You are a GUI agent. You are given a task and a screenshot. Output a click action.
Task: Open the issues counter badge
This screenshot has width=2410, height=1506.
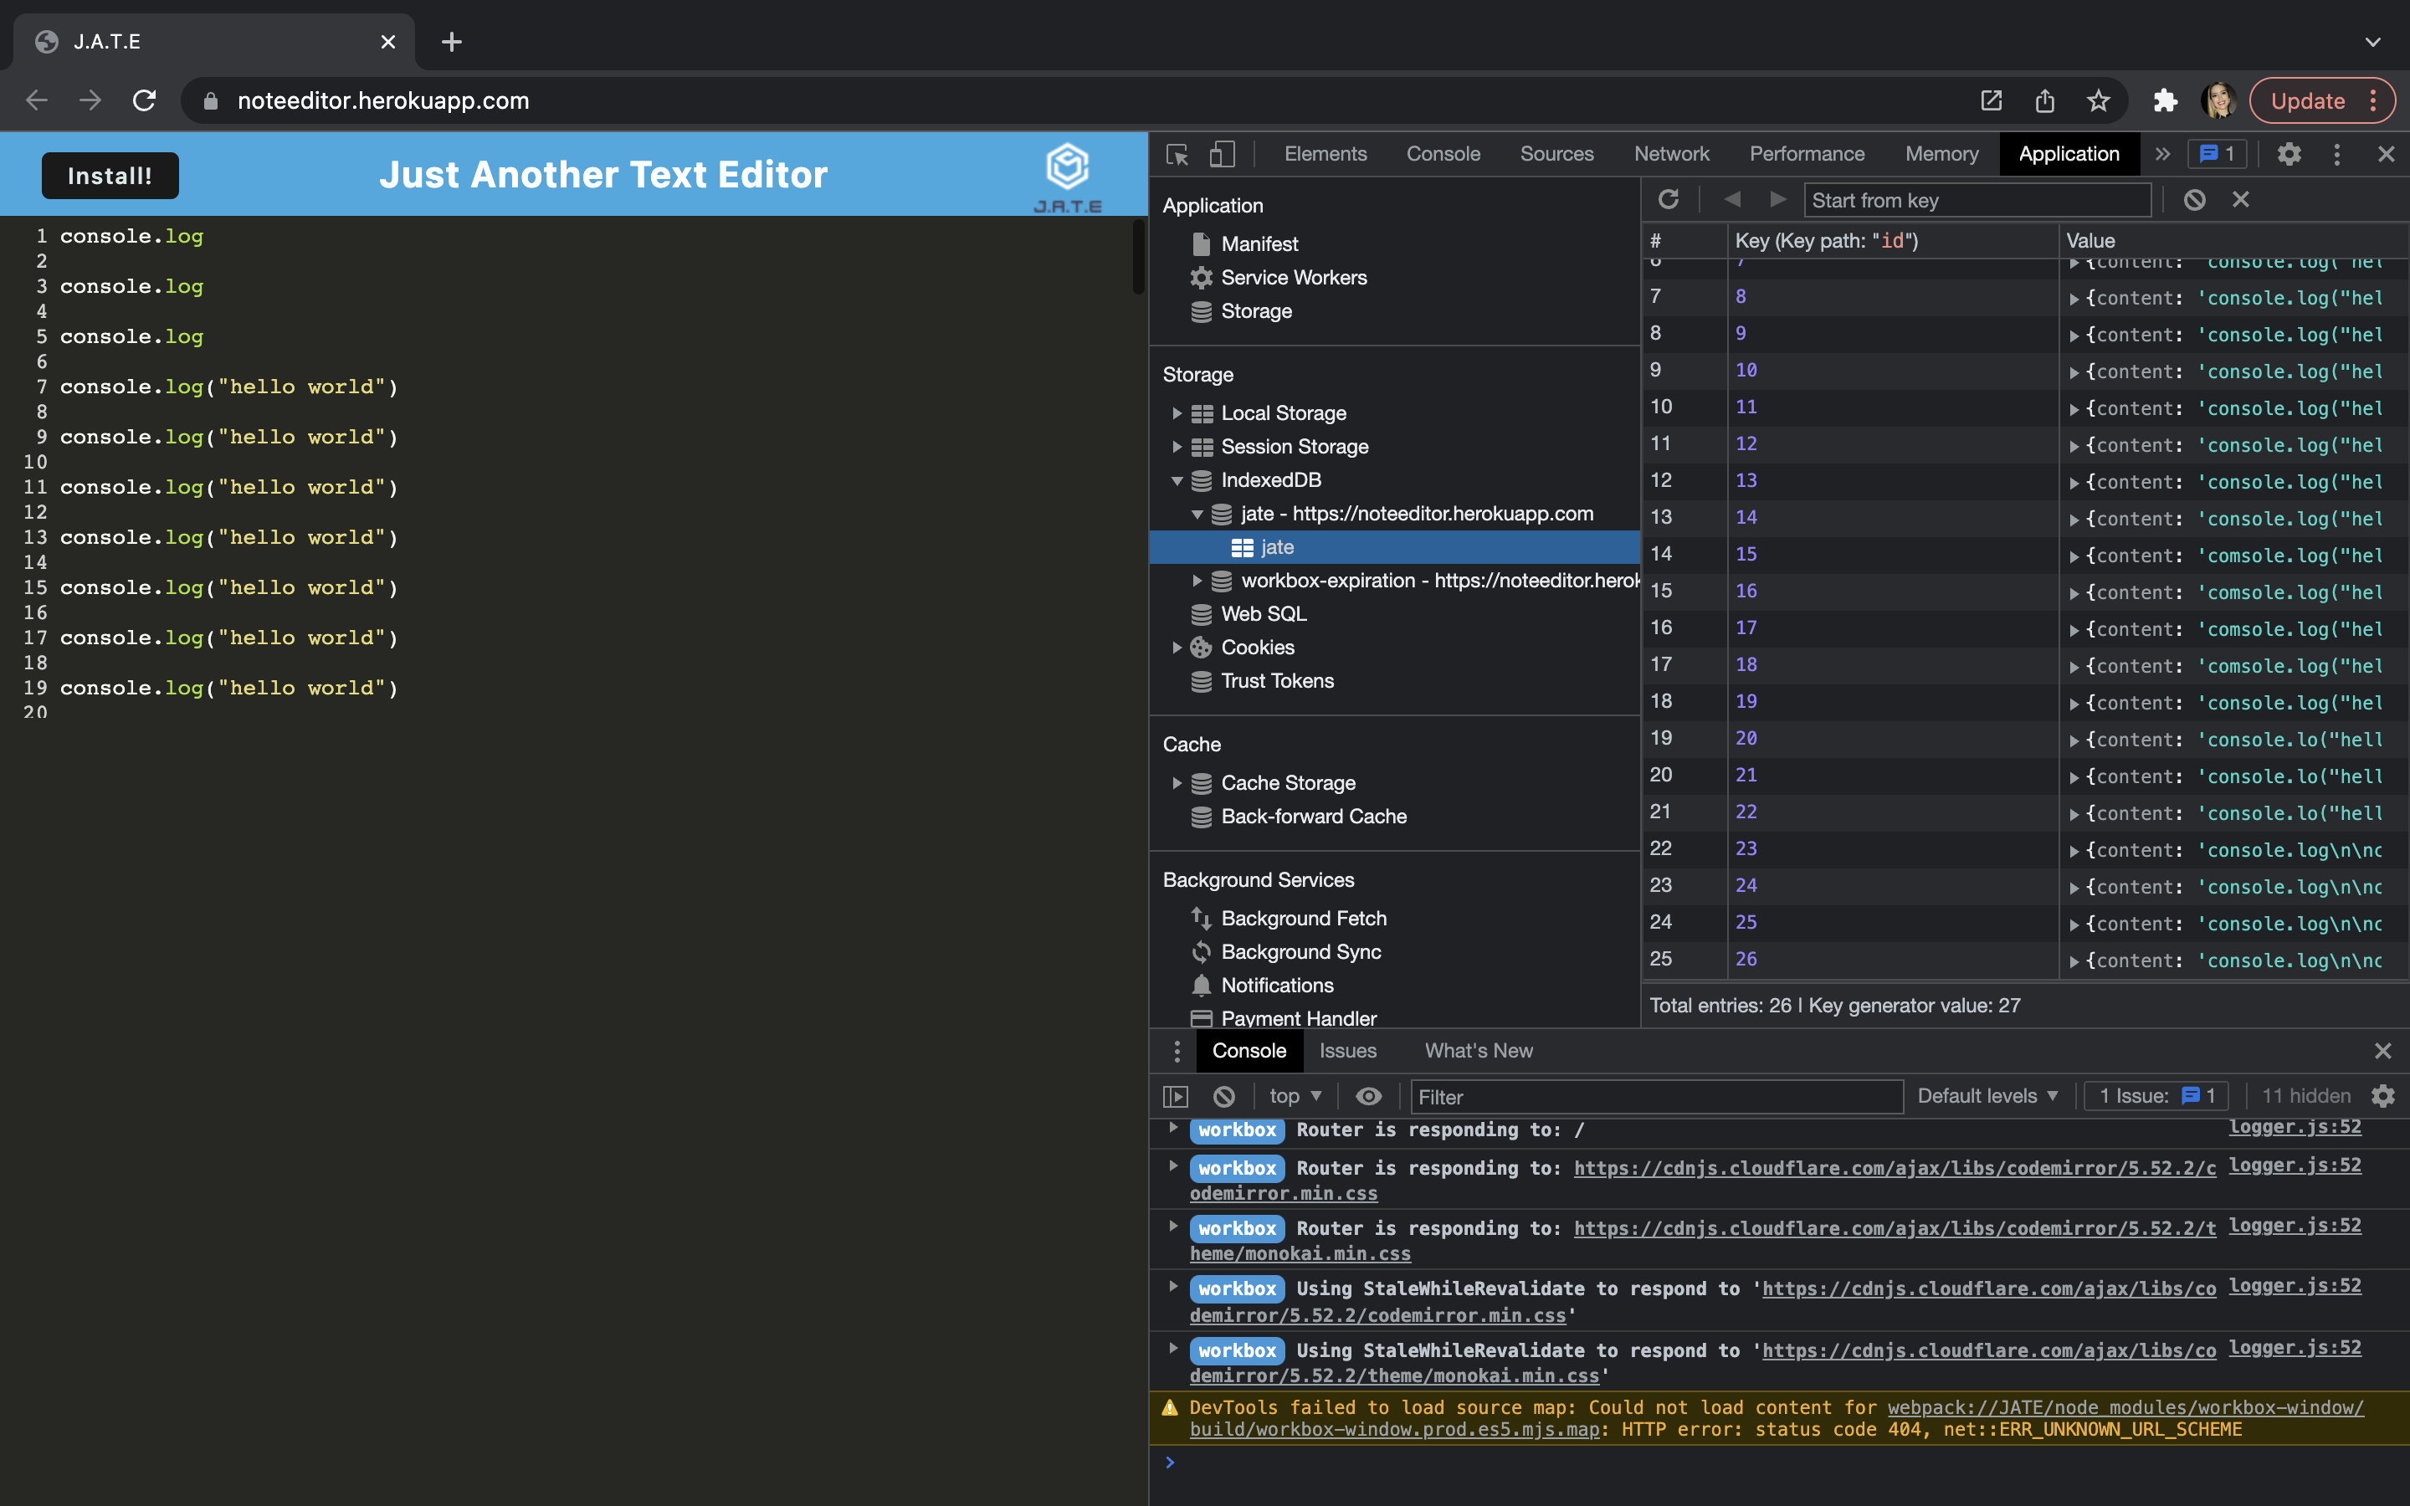[x=2217, y=155]
